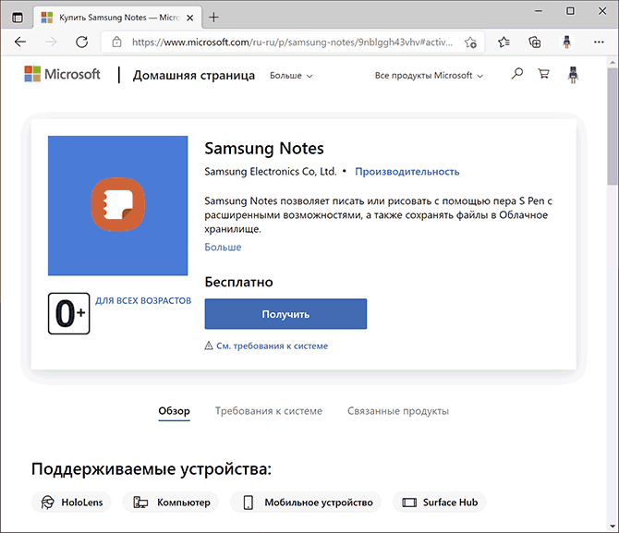
Task: Close the Samsung Notes browser tab
Action: click(x=190, y=18)
